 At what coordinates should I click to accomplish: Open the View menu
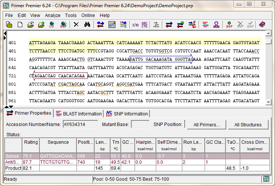tap(35, 15)
